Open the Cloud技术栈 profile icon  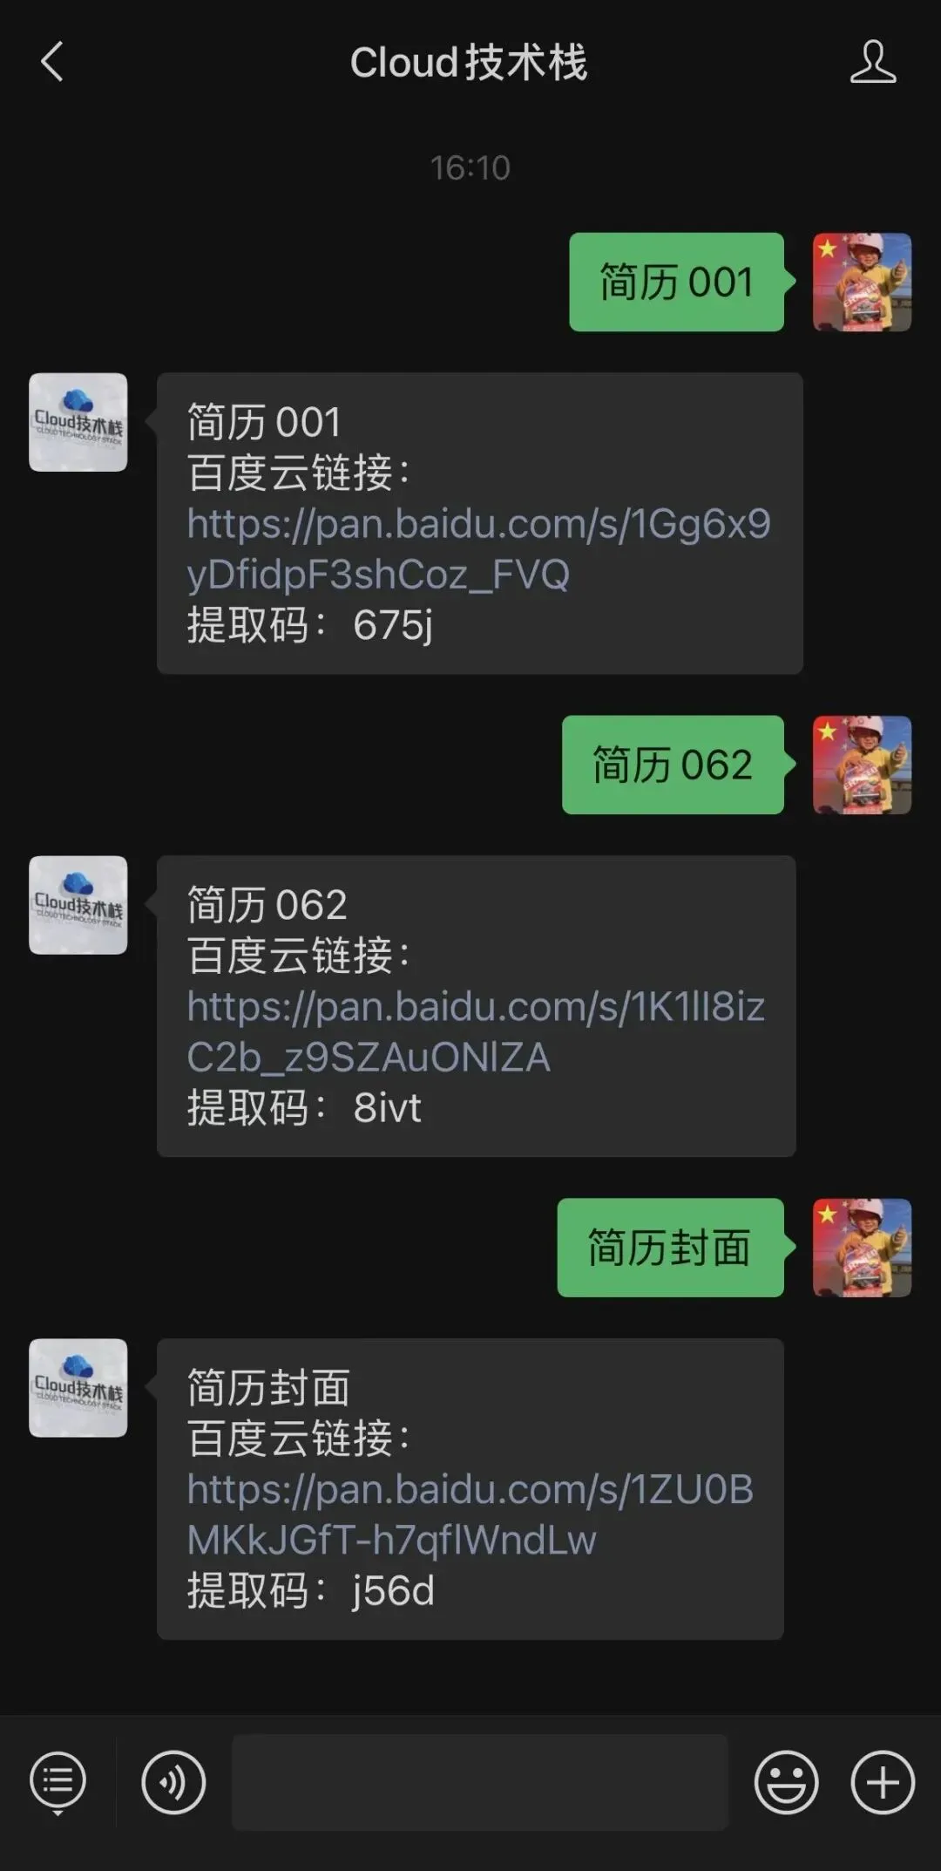coord(873,61)
